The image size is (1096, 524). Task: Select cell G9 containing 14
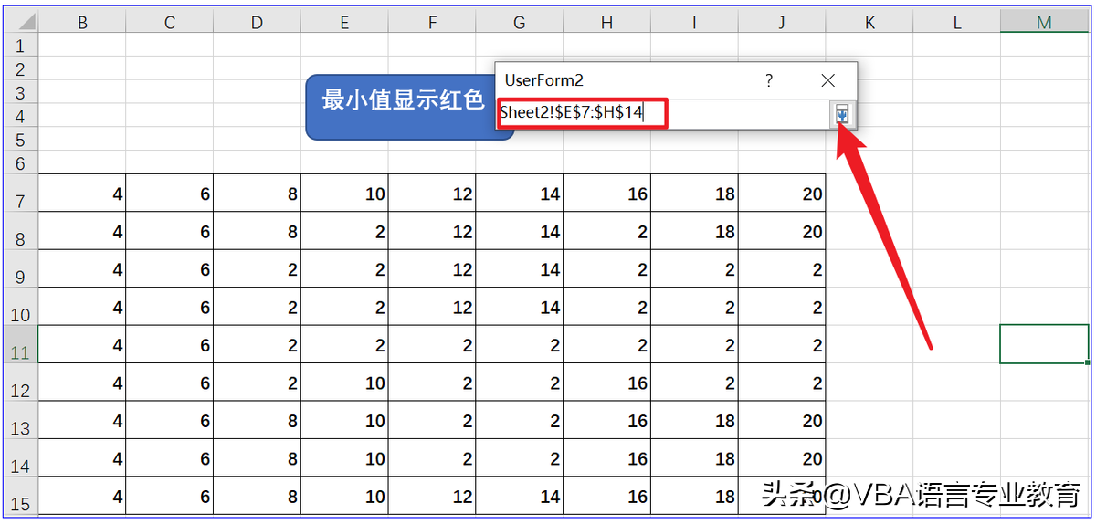[519, 268]
